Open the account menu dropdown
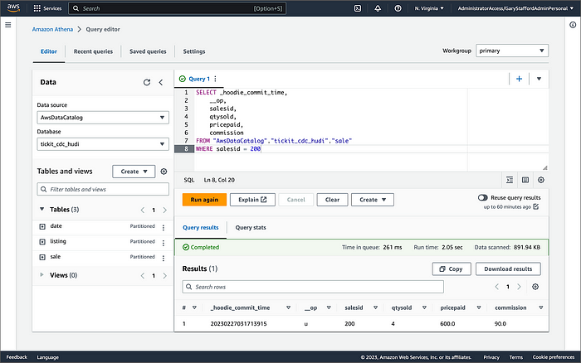The height and width of the screenshot is (363, 581). click(515, 8)
